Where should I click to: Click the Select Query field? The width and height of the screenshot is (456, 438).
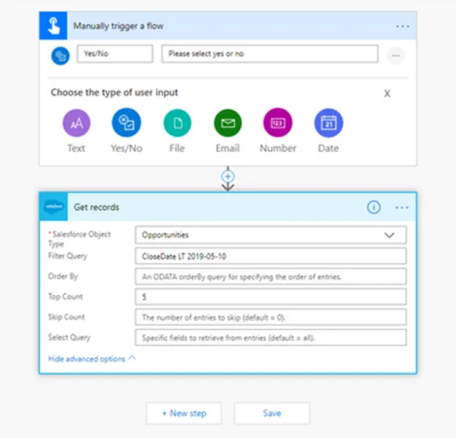point(271,337)
